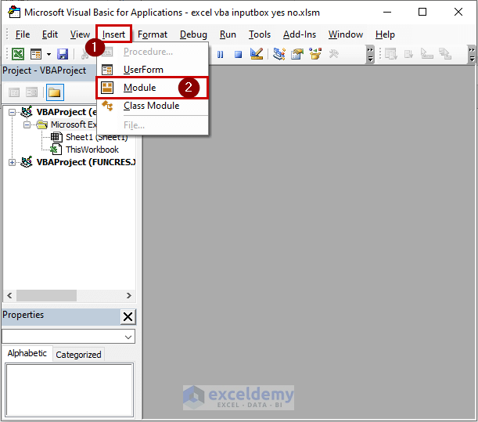The image size is (478, 422).
Task: Click the Break (pause) toolbar icon
Action: coord(220,55)
